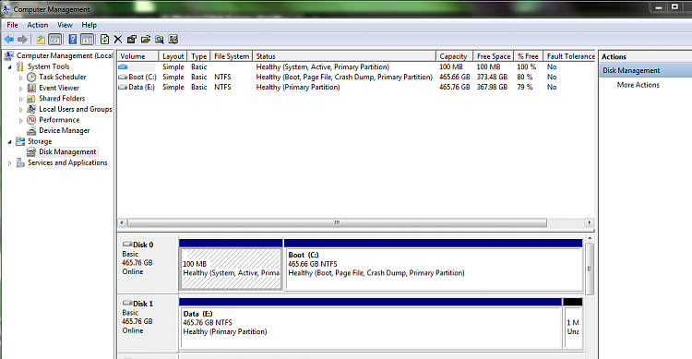Expand Services and Applications node
The image size is (692, 359).
pos(10,163)
